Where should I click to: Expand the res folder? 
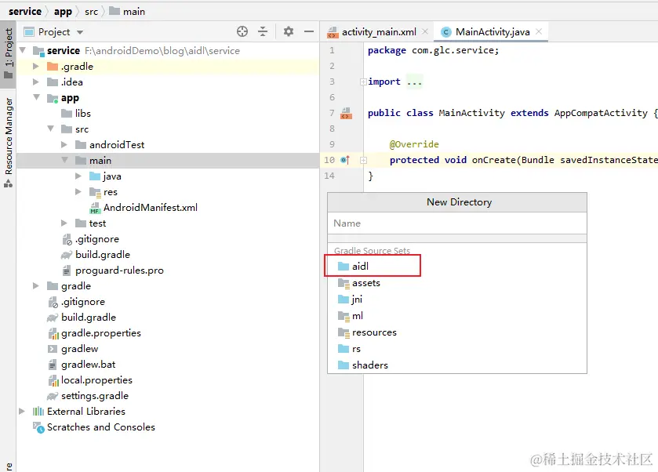point(78,192)
